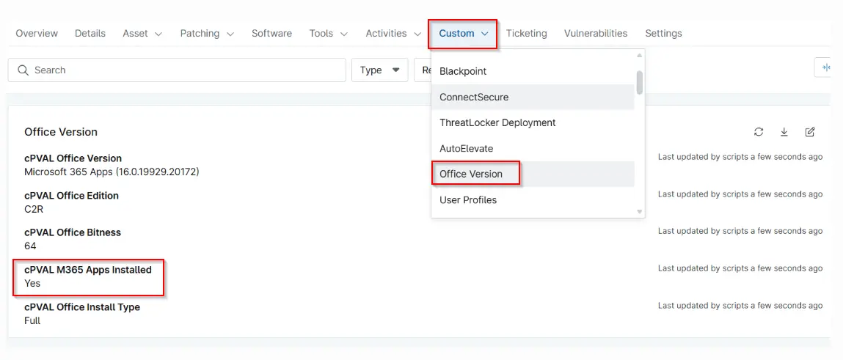
Task: Click the menu scrollbar up arrow
Action: [639, 55]
